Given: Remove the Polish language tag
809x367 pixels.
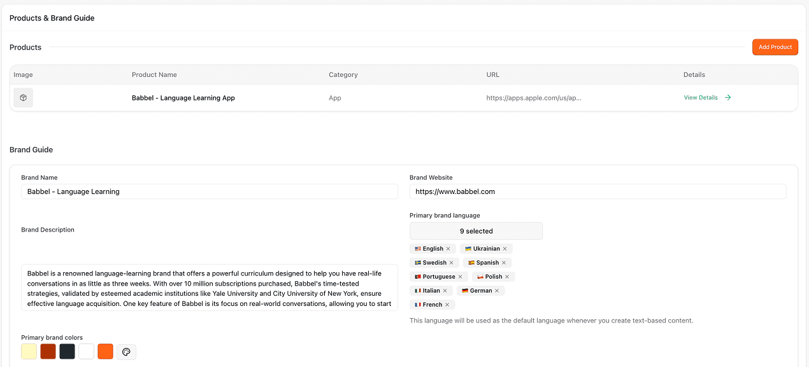Looking at the screenshot, I should tap(507, 277).
